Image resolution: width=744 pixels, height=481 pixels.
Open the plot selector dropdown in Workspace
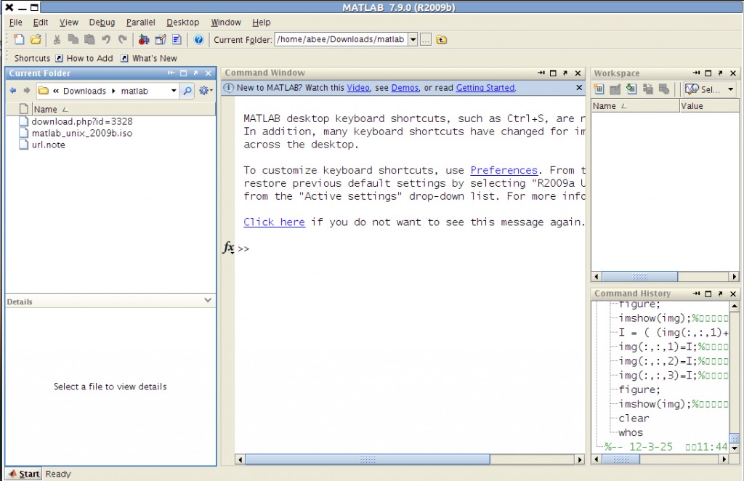pos(730,89)
